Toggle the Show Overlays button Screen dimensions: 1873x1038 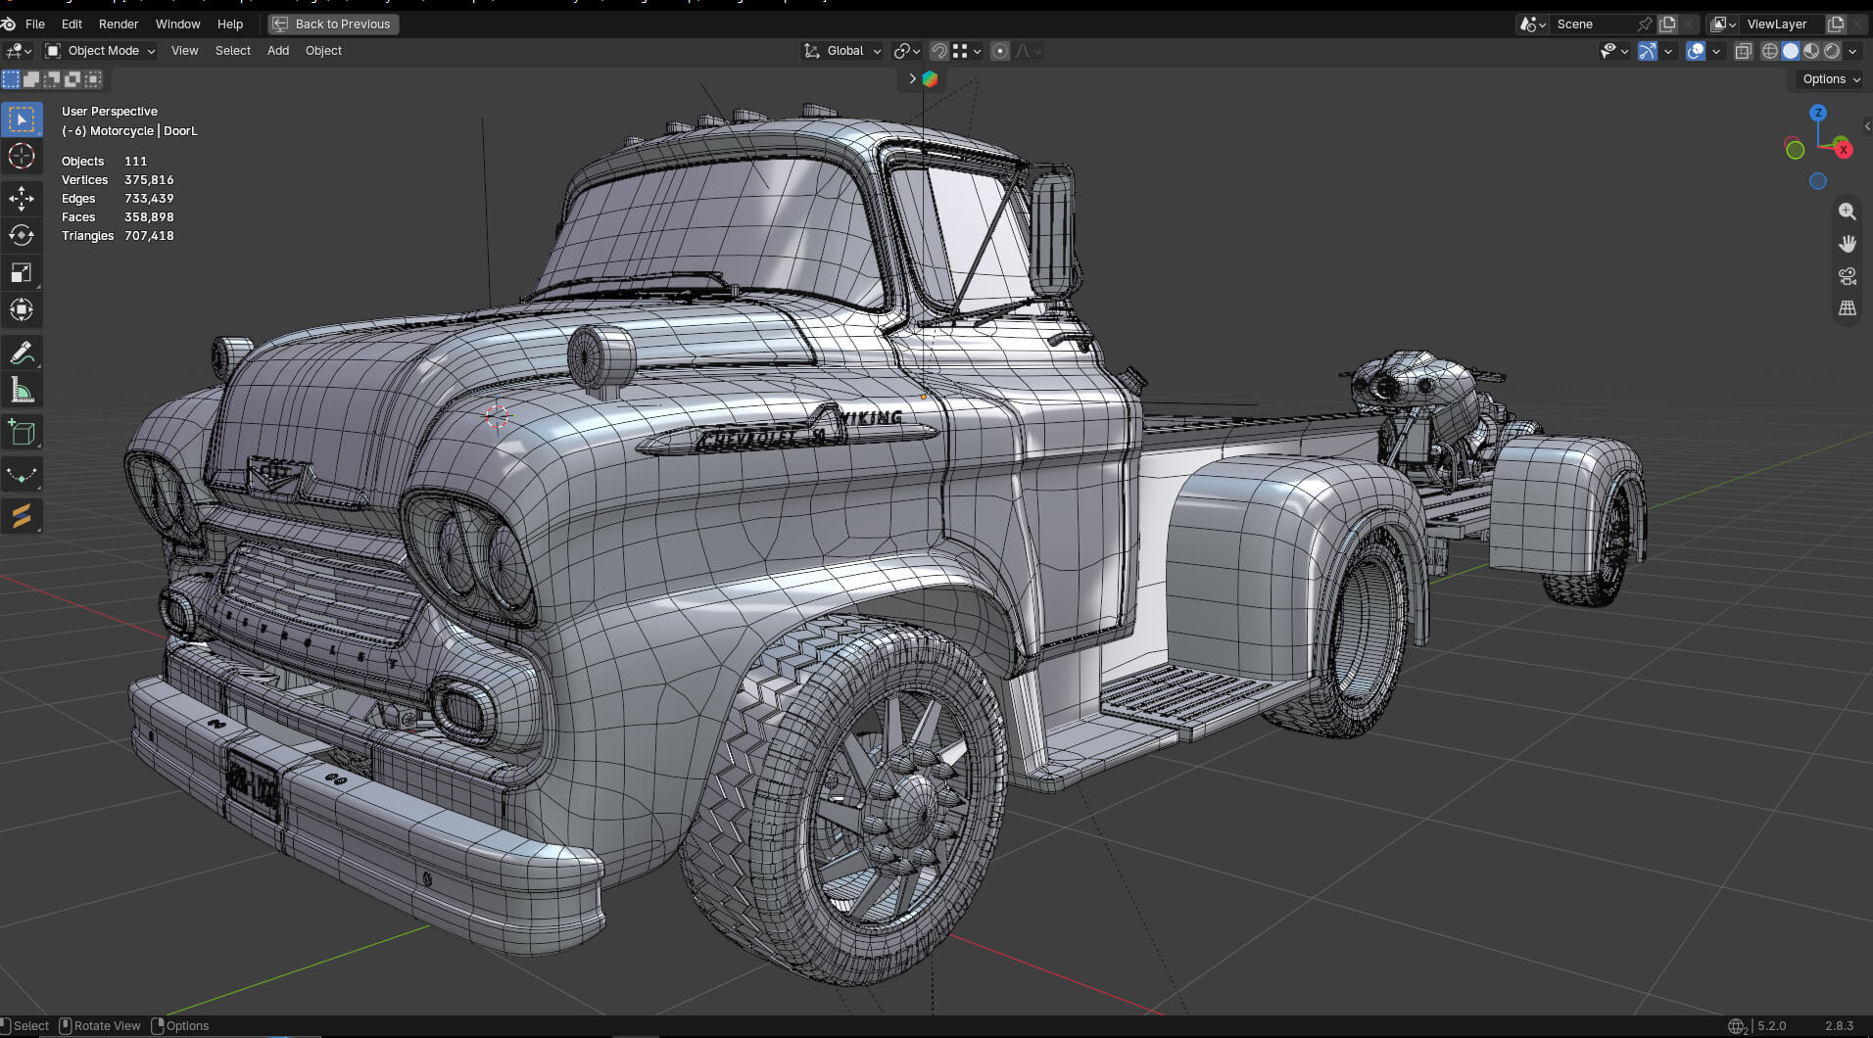coord(1696,51)
